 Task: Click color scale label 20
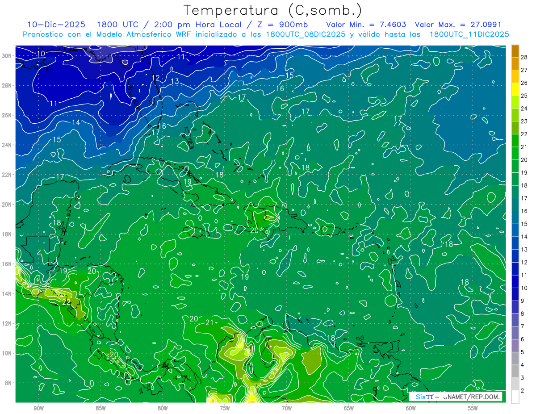tap(524, 160)
